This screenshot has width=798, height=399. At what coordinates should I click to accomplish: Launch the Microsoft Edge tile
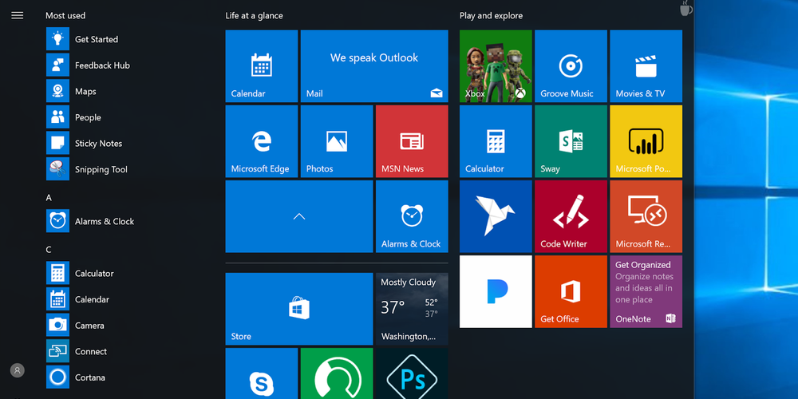point(262,141)
